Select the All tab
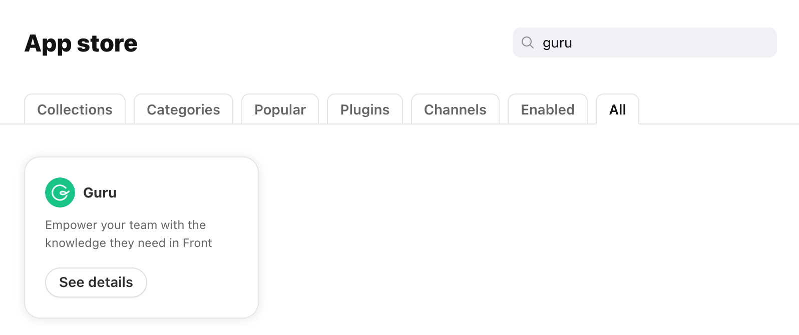This screenshot has height=335, width=799. tap(617, 109)
